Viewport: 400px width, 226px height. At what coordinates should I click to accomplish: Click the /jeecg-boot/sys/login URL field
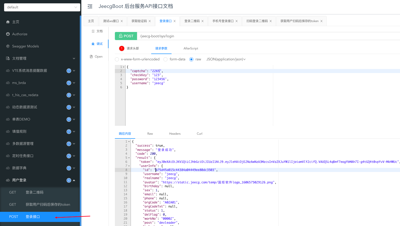268,36
